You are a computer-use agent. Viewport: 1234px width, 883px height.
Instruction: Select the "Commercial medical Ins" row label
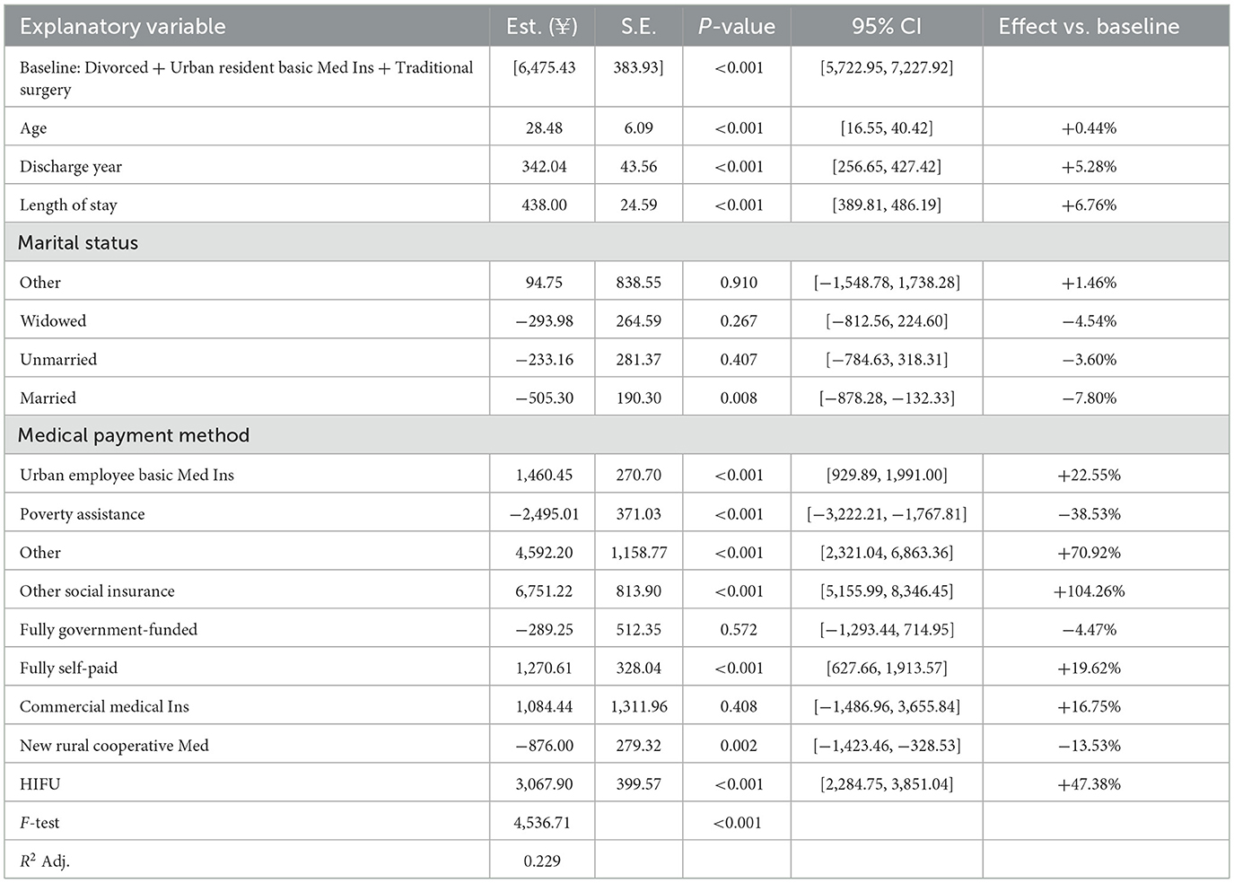point(104,707)
